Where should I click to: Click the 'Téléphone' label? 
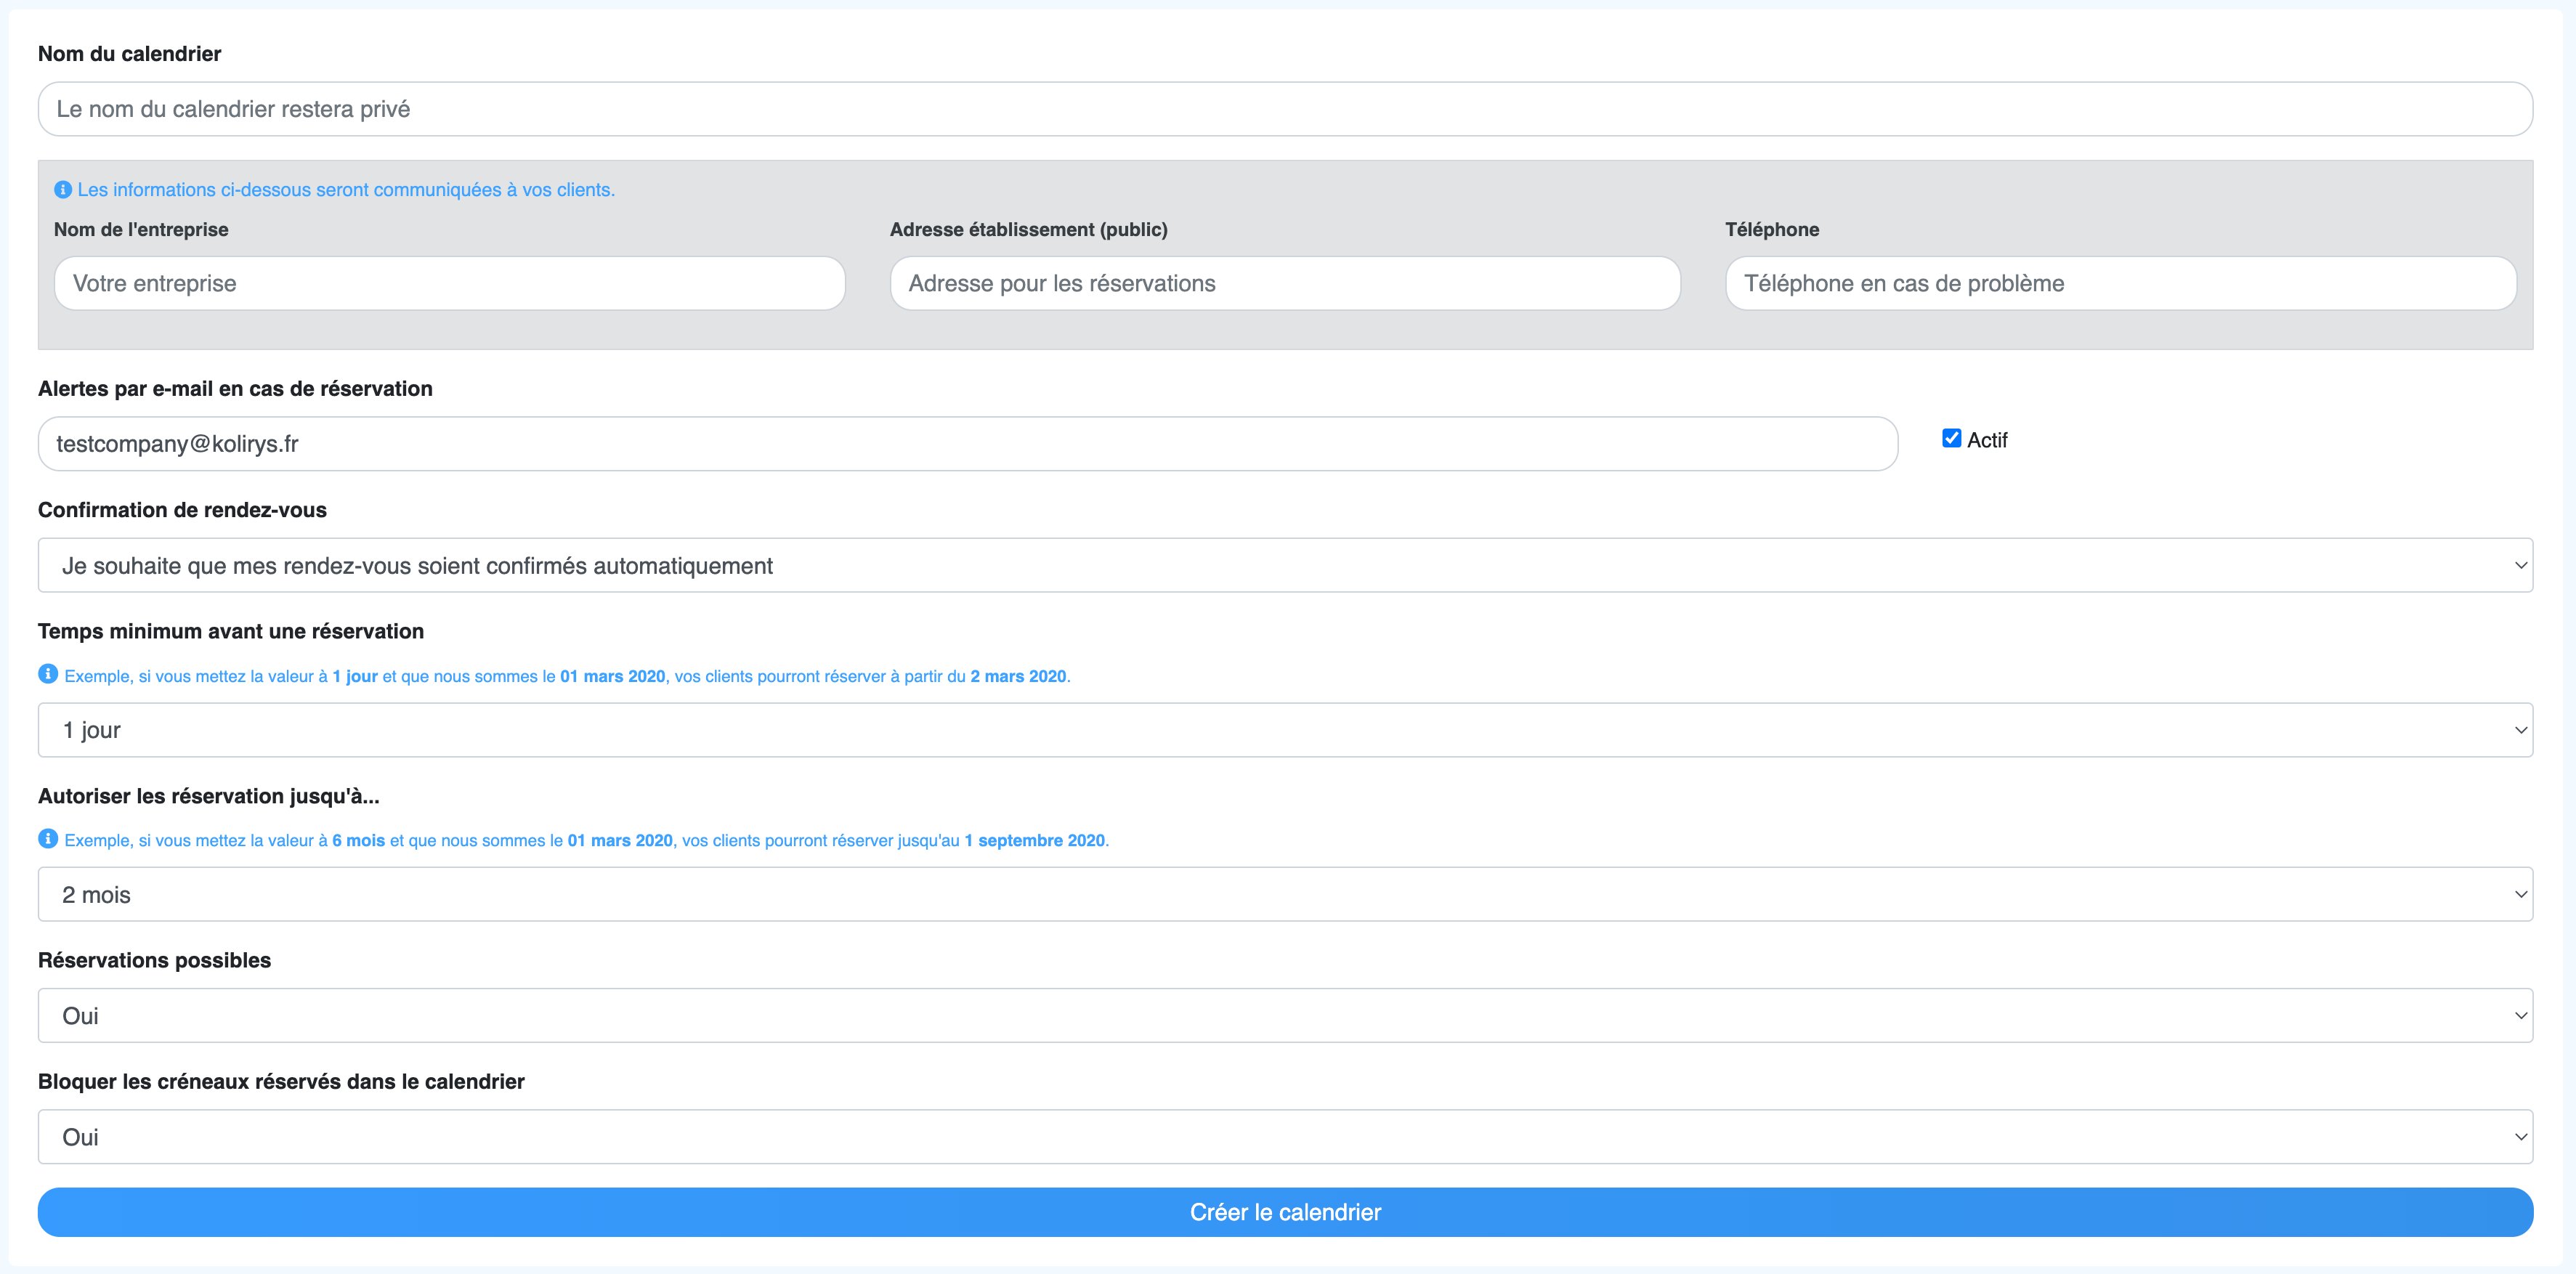1772,230
